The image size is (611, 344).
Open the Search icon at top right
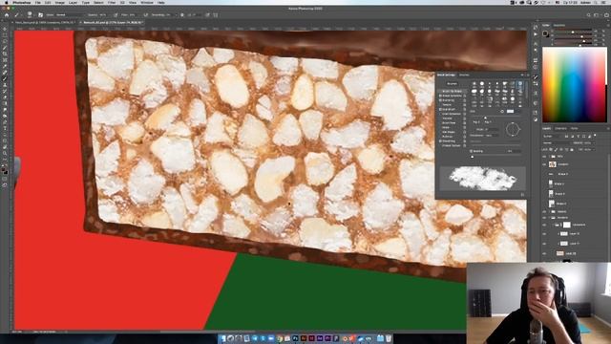pos(588,15)
